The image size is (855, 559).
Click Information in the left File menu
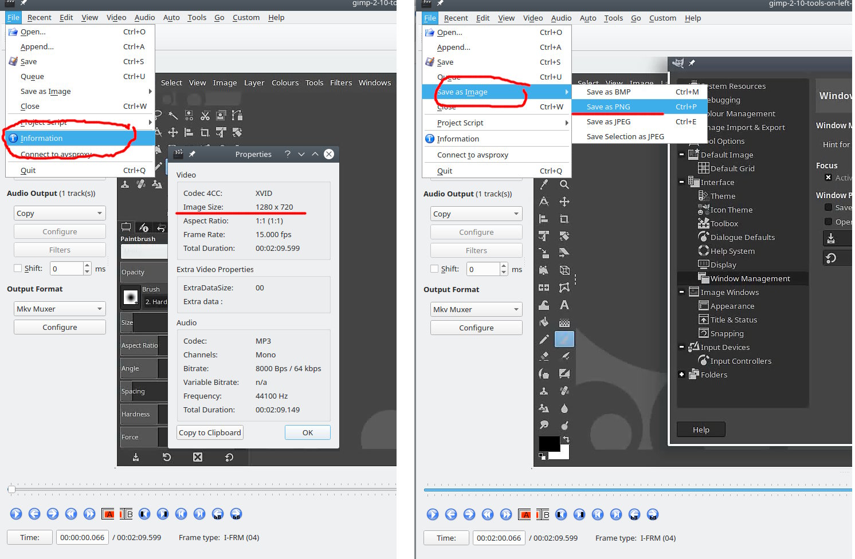pyautogui.click(x=80, y=138)
